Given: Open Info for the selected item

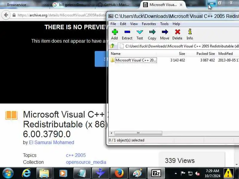Looking at the screenshot, I should pyautogui.click(x=190, y=35).
